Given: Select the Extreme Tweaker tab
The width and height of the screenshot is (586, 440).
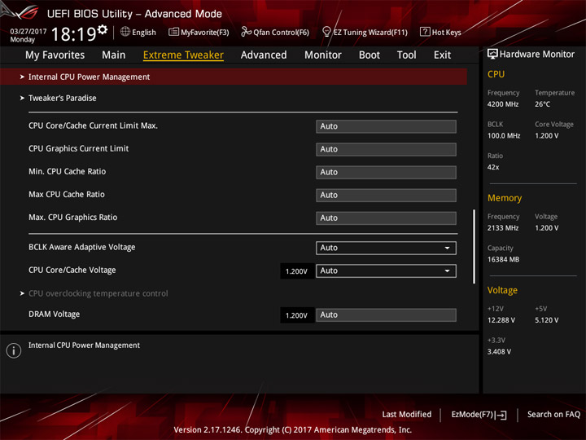Looking at the screenshot, I should click(x=183, y=55).
